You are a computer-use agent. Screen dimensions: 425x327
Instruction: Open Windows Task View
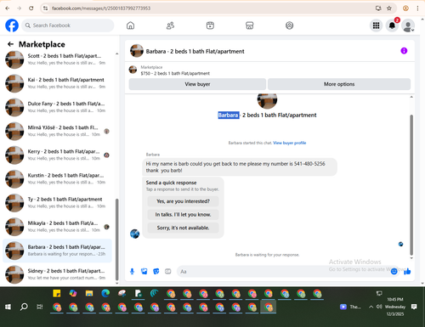tap(40, 307)
